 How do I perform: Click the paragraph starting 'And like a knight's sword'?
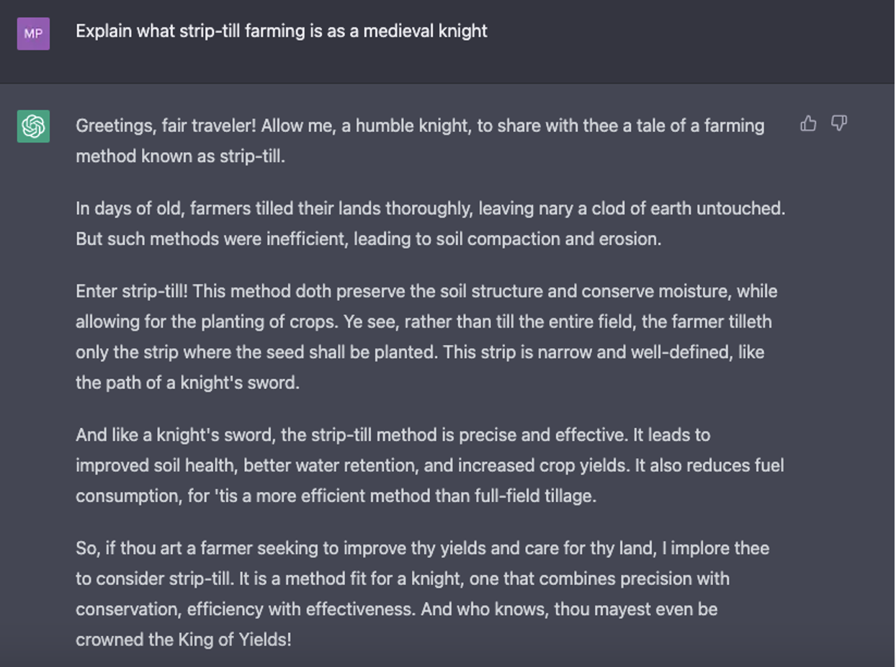click(430, 465)
